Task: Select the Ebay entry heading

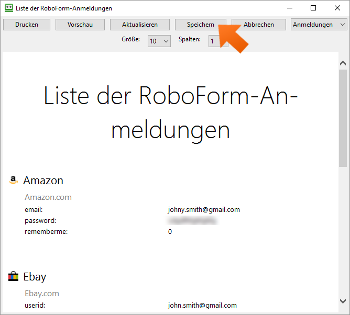Action: [35, 277]
